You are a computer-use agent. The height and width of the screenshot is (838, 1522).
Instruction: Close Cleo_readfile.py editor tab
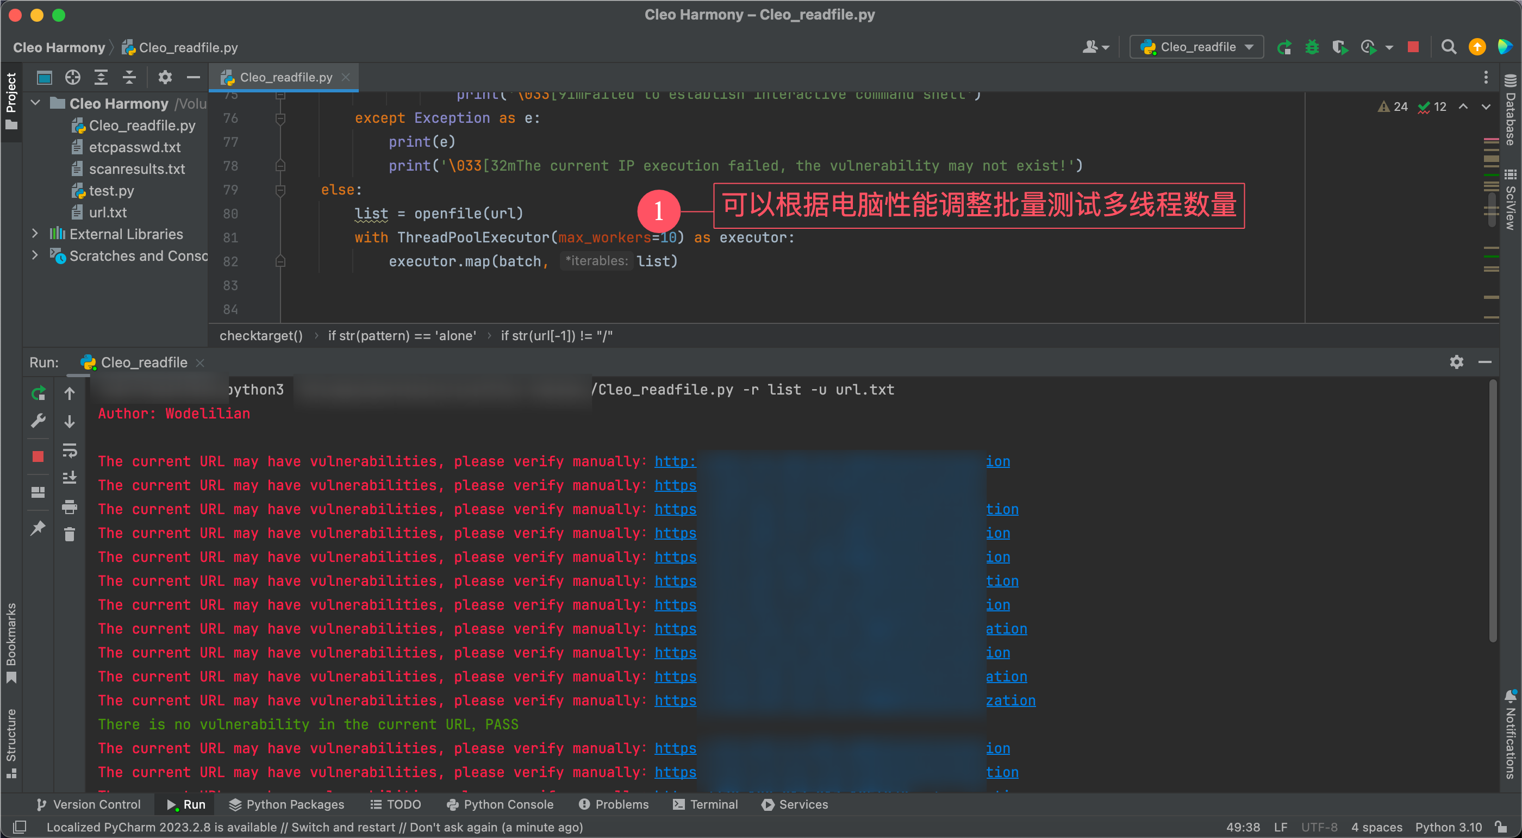(346, 77)
